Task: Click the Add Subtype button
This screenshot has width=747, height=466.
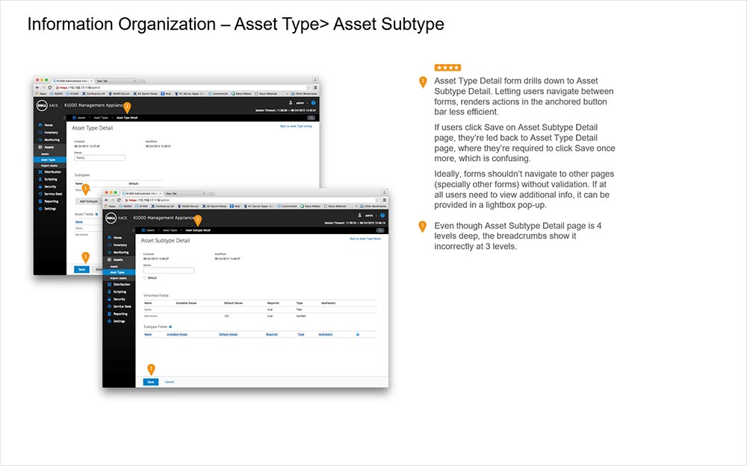Action: tap(87, 201)
